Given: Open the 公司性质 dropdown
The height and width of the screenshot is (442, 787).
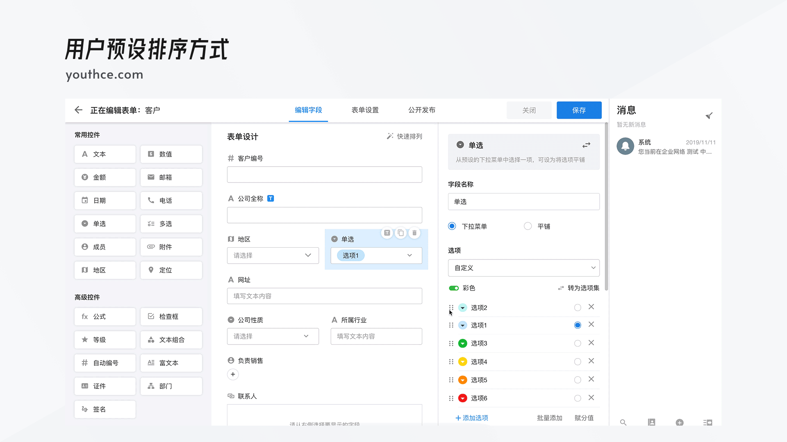Looking at the screenshot, I should [x=273, y=336].
